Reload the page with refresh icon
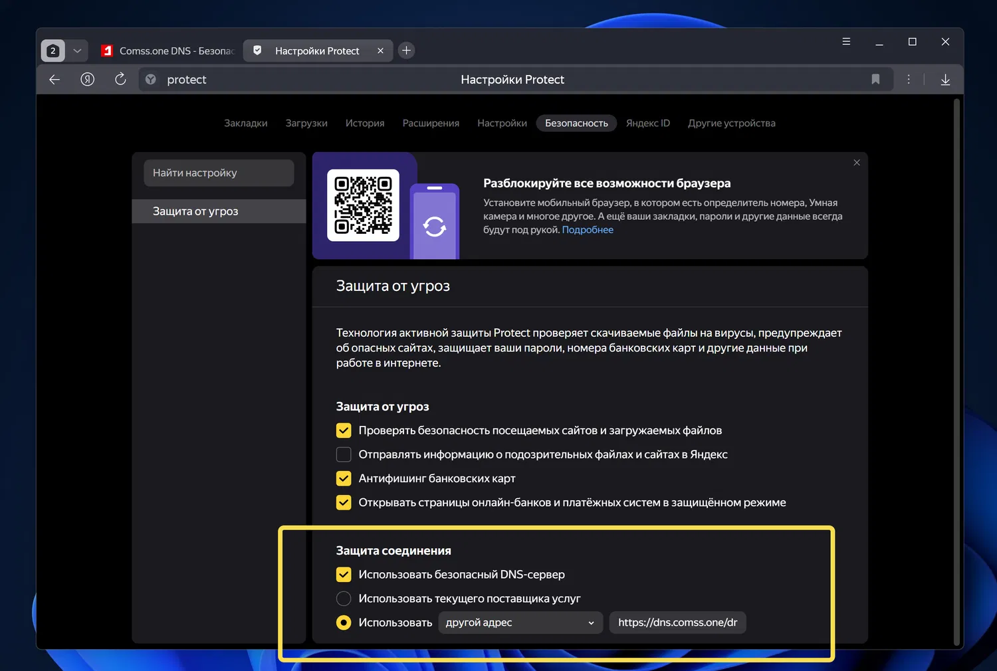 (x=120, y=80)
